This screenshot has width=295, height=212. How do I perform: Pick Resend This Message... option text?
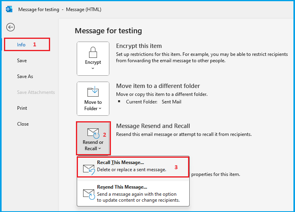pos(122,187)
